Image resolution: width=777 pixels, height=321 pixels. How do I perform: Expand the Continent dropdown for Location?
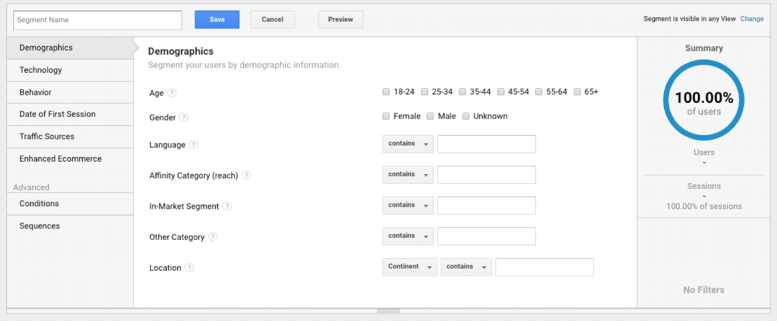pos(410,267)
